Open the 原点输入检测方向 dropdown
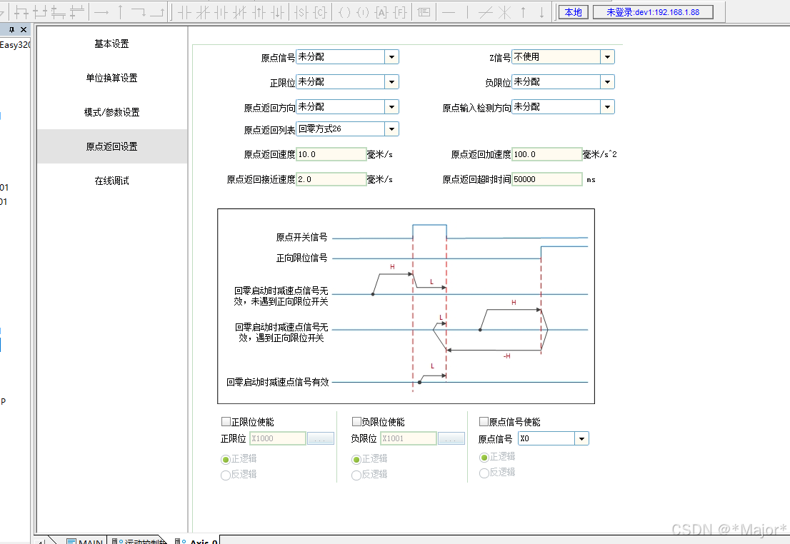 563,107
